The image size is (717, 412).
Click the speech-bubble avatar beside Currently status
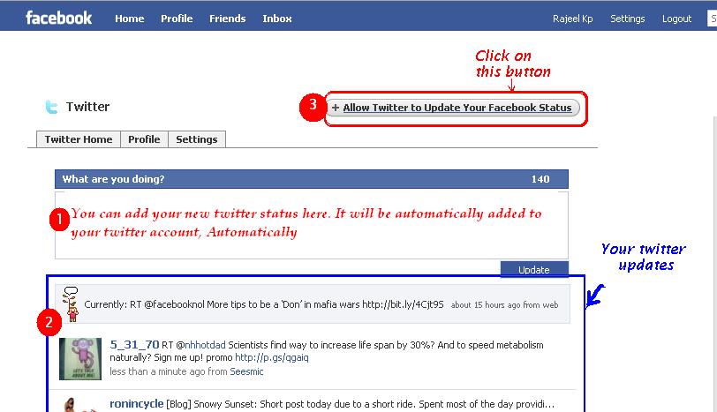71,304
